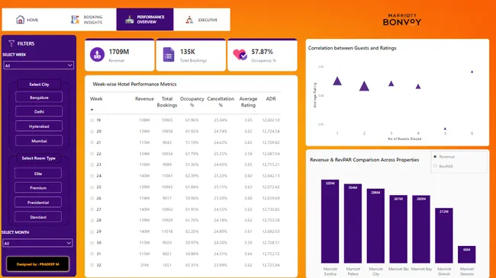
Task: Check the week 21 row checkbox
Action: point(92,142)
